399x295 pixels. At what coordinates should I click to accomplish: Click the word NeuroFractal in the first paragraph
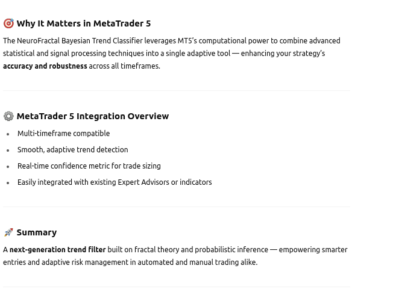[38, 41]
